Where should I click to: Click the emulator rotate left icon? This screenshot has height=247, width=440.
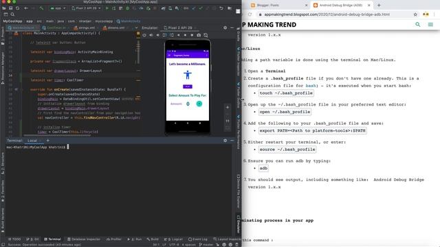coord(164,35)
